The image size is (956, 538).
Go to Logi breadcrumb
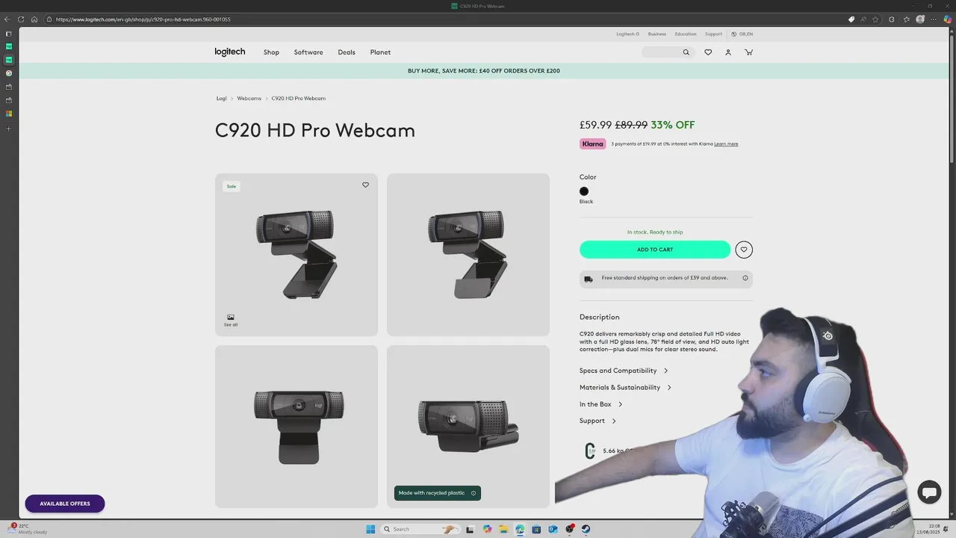tap(221, 99)
